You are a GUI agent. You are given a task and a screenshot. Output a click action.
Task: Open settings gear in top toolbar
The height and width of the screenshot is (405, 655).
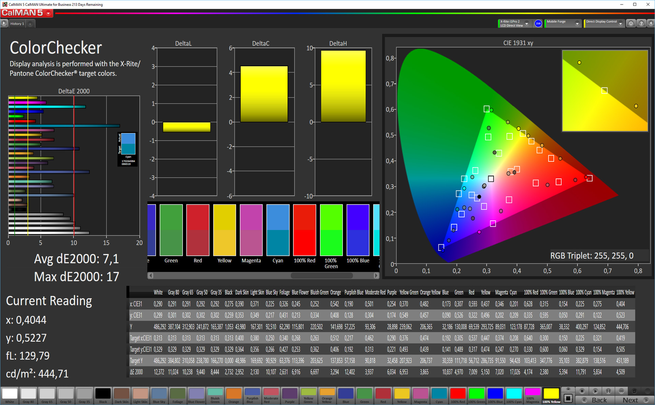[631, 24]
